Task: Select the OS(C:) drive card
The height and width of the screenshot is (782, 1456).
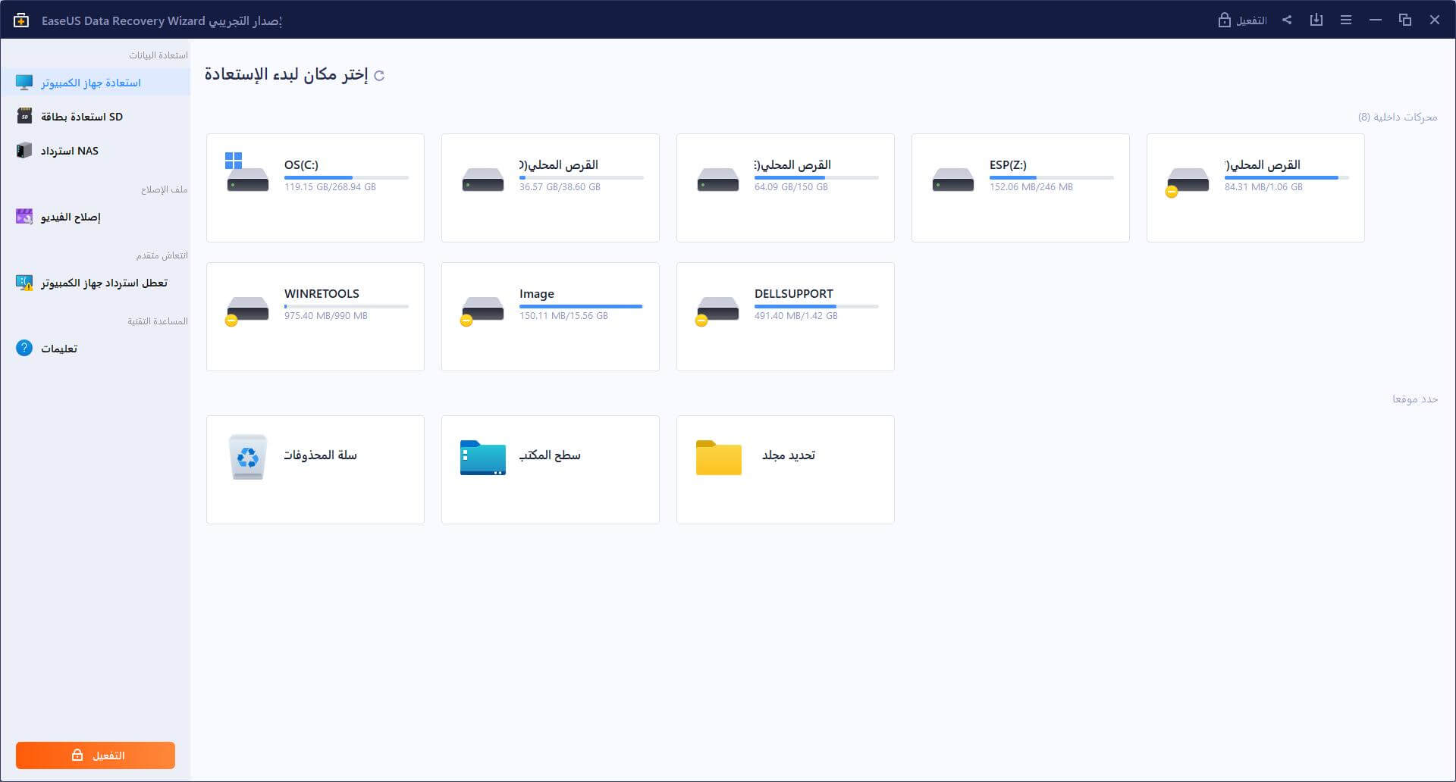Action: [315, 188]
